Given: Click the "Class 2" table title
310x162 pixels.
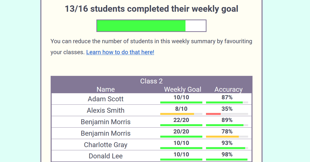Looking at the screenshot, I should (151, 81).
